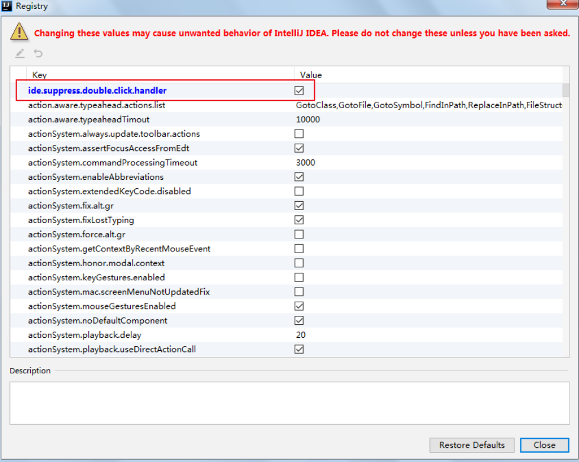The image size is (579, 462).
Task: Select actionSystem.honor.modal.context key text
Action: [96, 263]
